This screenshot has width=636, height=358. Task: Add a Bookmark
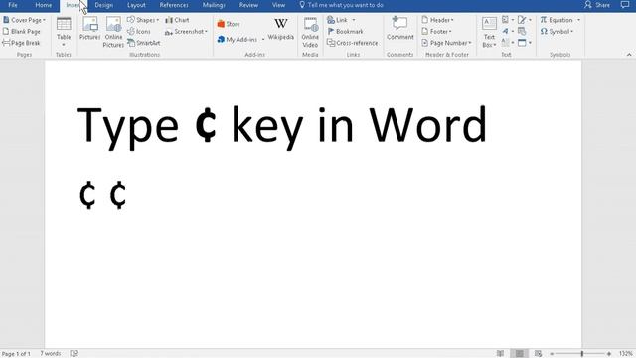click(x=345, y=31)
